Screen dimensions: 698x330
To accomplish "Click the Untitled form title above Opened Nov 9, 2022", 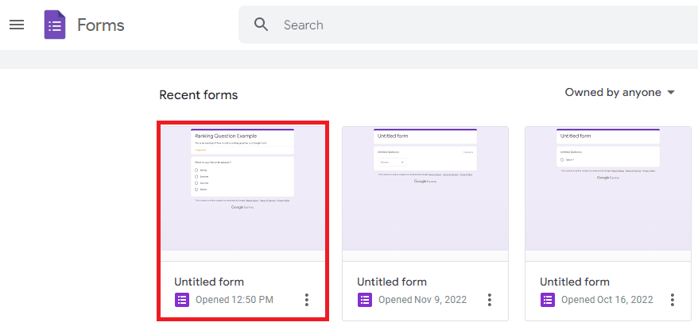I will point(392,282).
